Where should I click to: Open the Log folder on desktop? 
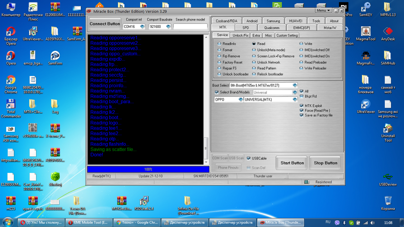pyautogui.click(x=55, y=106)
